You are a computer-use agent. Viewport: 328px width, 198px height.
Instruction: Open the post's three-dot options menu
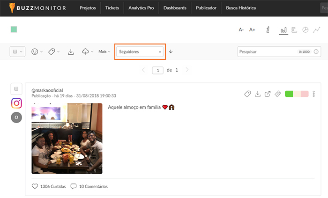pos(314,94)
